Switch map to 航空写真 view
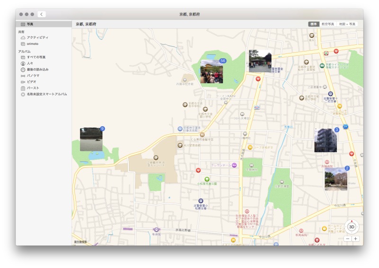 (328, 24)
